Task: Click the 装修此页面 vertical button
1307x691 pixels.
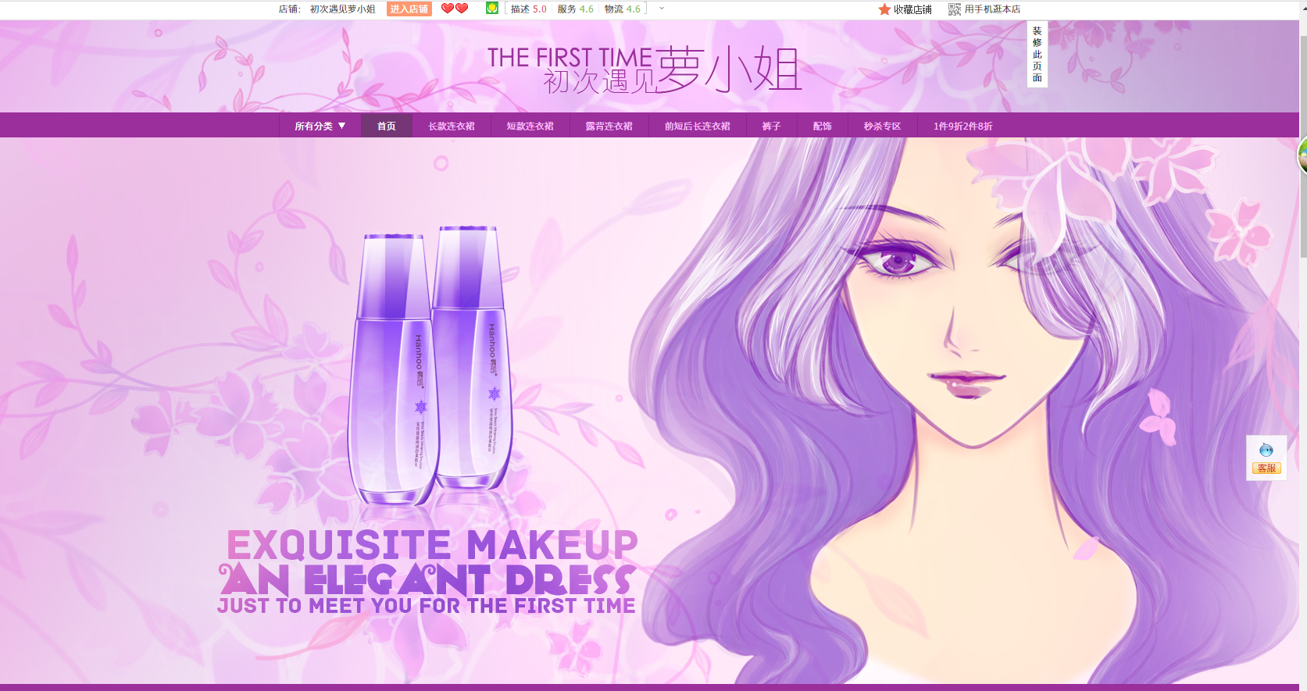Action: [1037, 54]
